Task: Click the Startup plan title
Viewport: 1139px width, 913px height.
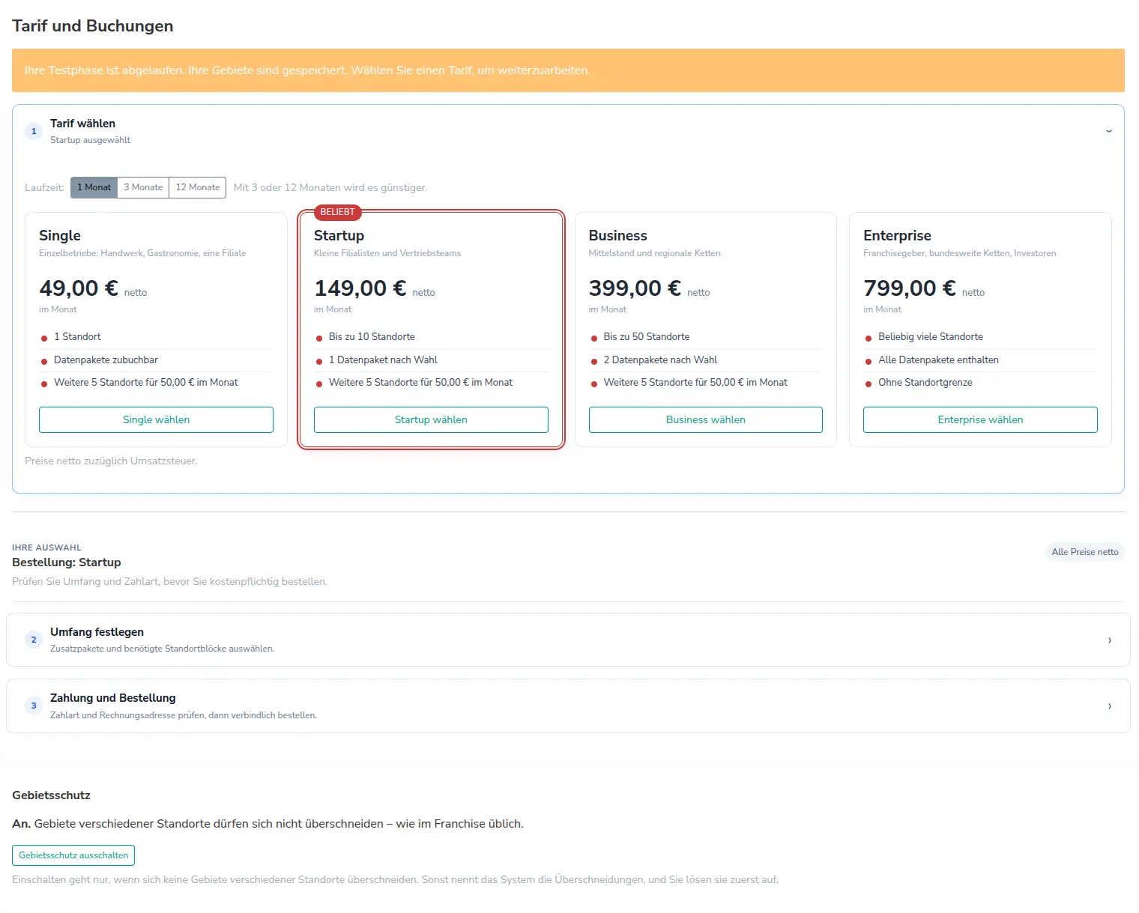Action: 339,235
